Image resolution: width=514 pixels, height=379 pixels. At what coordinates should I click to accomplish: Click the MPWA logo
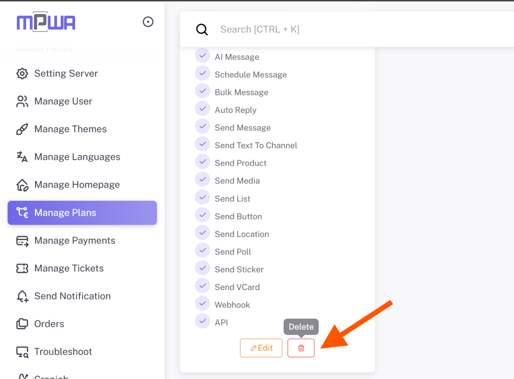tap(46, 22)
